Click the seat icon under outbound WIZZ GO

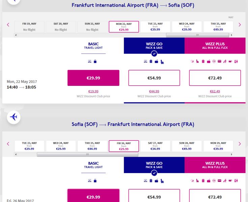pos(162,62)
